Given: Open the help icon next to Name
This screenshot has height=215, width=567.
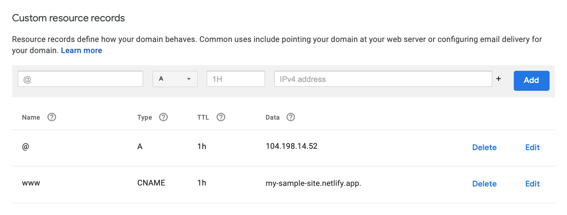Looking at the screenshot, I should pos(52,117).
